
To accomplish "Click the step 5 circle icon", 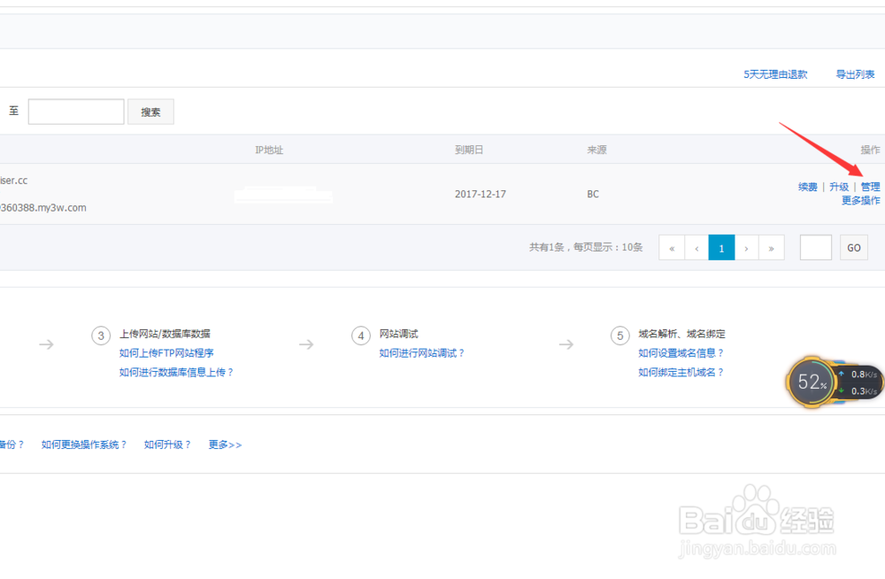I will point(619,336).
